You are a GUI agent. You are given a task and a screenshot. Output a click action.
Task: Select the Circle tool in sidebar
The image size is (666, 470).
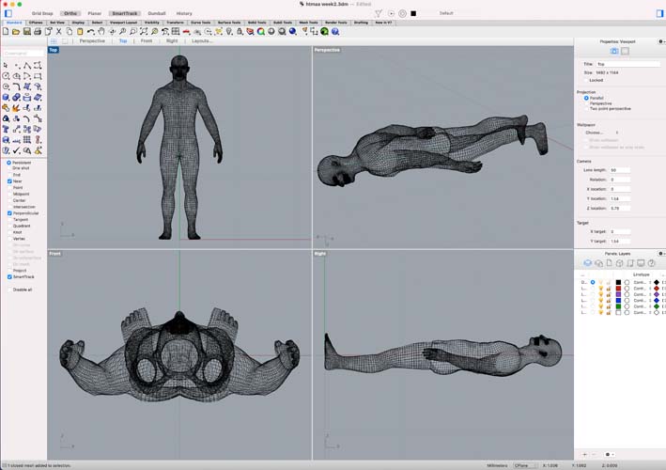tap(6, 76)
